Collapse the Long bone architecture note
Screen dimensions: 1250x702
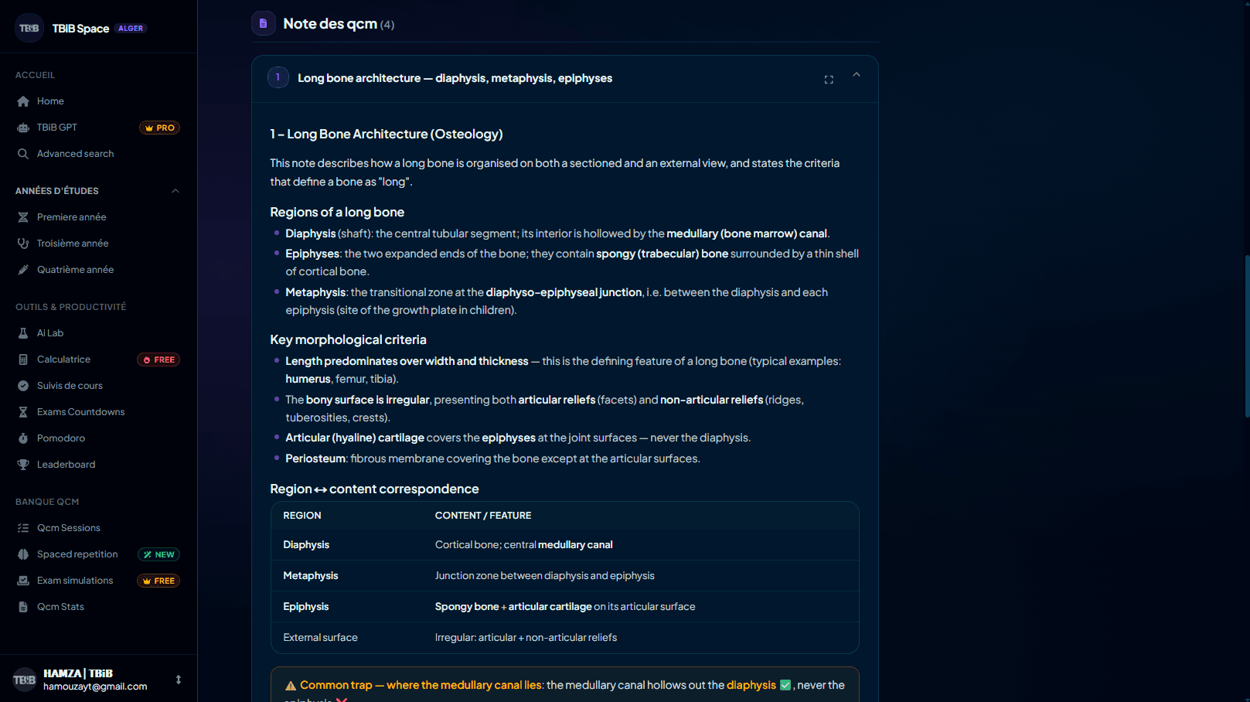pos(857,75)
